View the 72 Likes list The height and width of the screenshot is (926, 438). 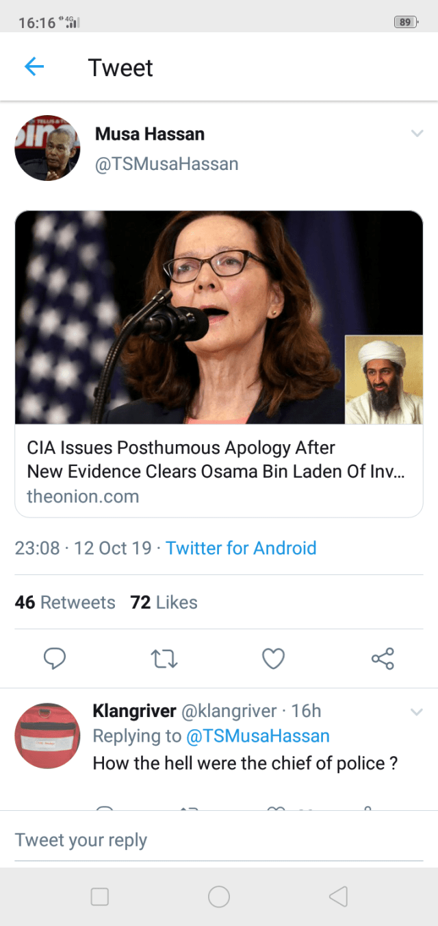point(164,602)
